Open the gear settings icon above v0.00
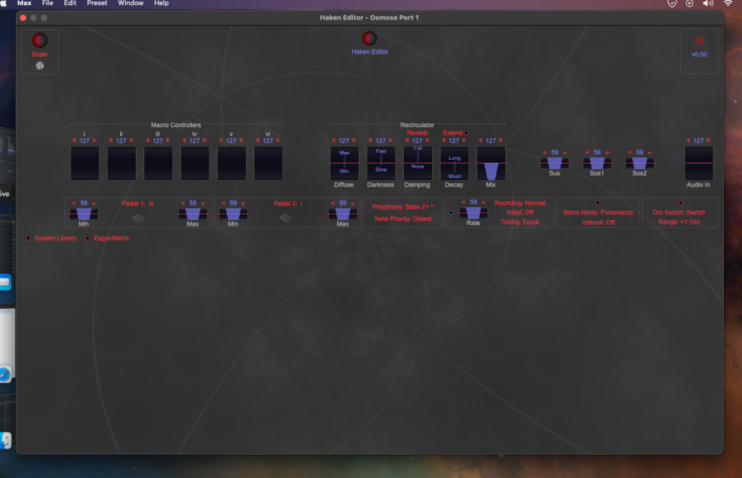This screenshot has height=478, width=742. (699, 41)
